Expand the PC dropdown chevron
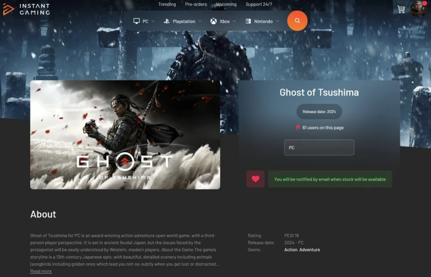Viewport: 431px width, 277px height. point(153,21)
